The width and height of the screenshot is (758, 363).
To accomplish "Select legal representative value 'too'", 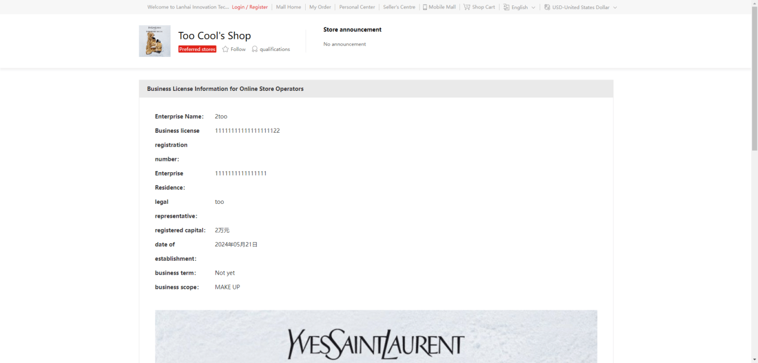I will [x=219, y=202].
